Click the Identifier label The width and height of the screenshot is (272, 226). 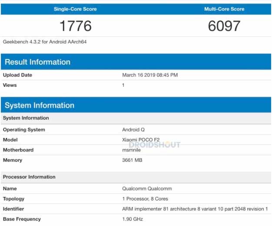pyautogui.click(x=13, y=209)
